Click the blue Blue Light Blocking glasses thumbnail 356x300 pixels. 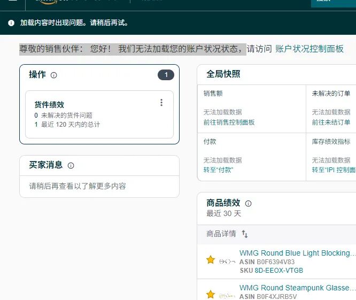pyautogui.click(x=227, y=261)
